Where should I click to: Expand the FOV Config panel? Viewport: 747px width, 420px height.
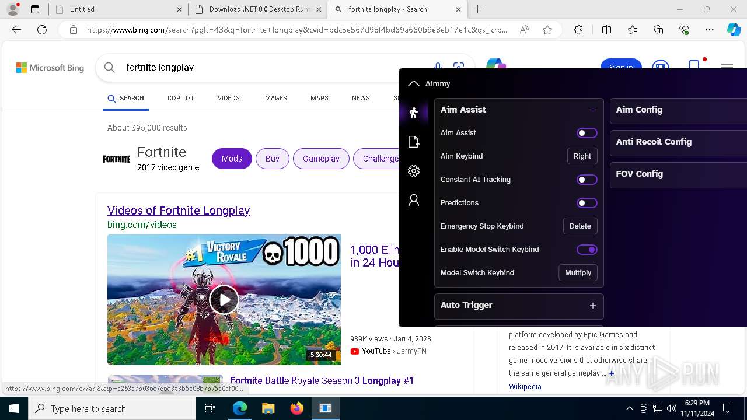pyautogui.click(x=678, y=174)
